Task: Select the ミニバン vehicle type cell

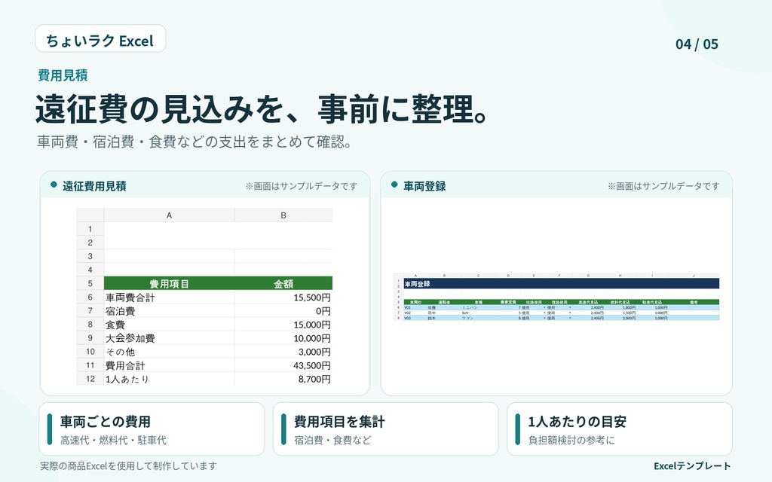Action: tap(478, 307)
